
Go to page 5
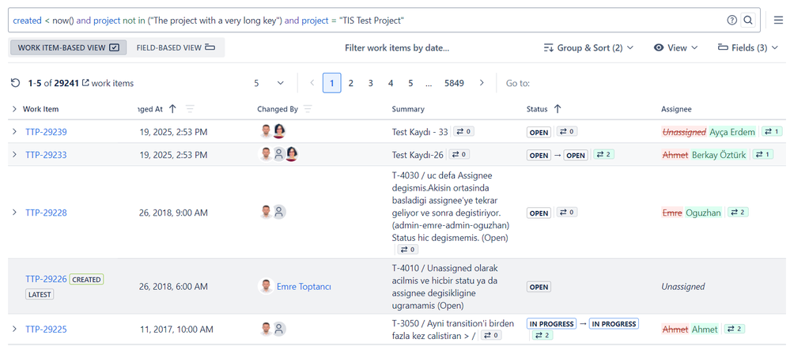pyautogui.click(x=410, y=83)
